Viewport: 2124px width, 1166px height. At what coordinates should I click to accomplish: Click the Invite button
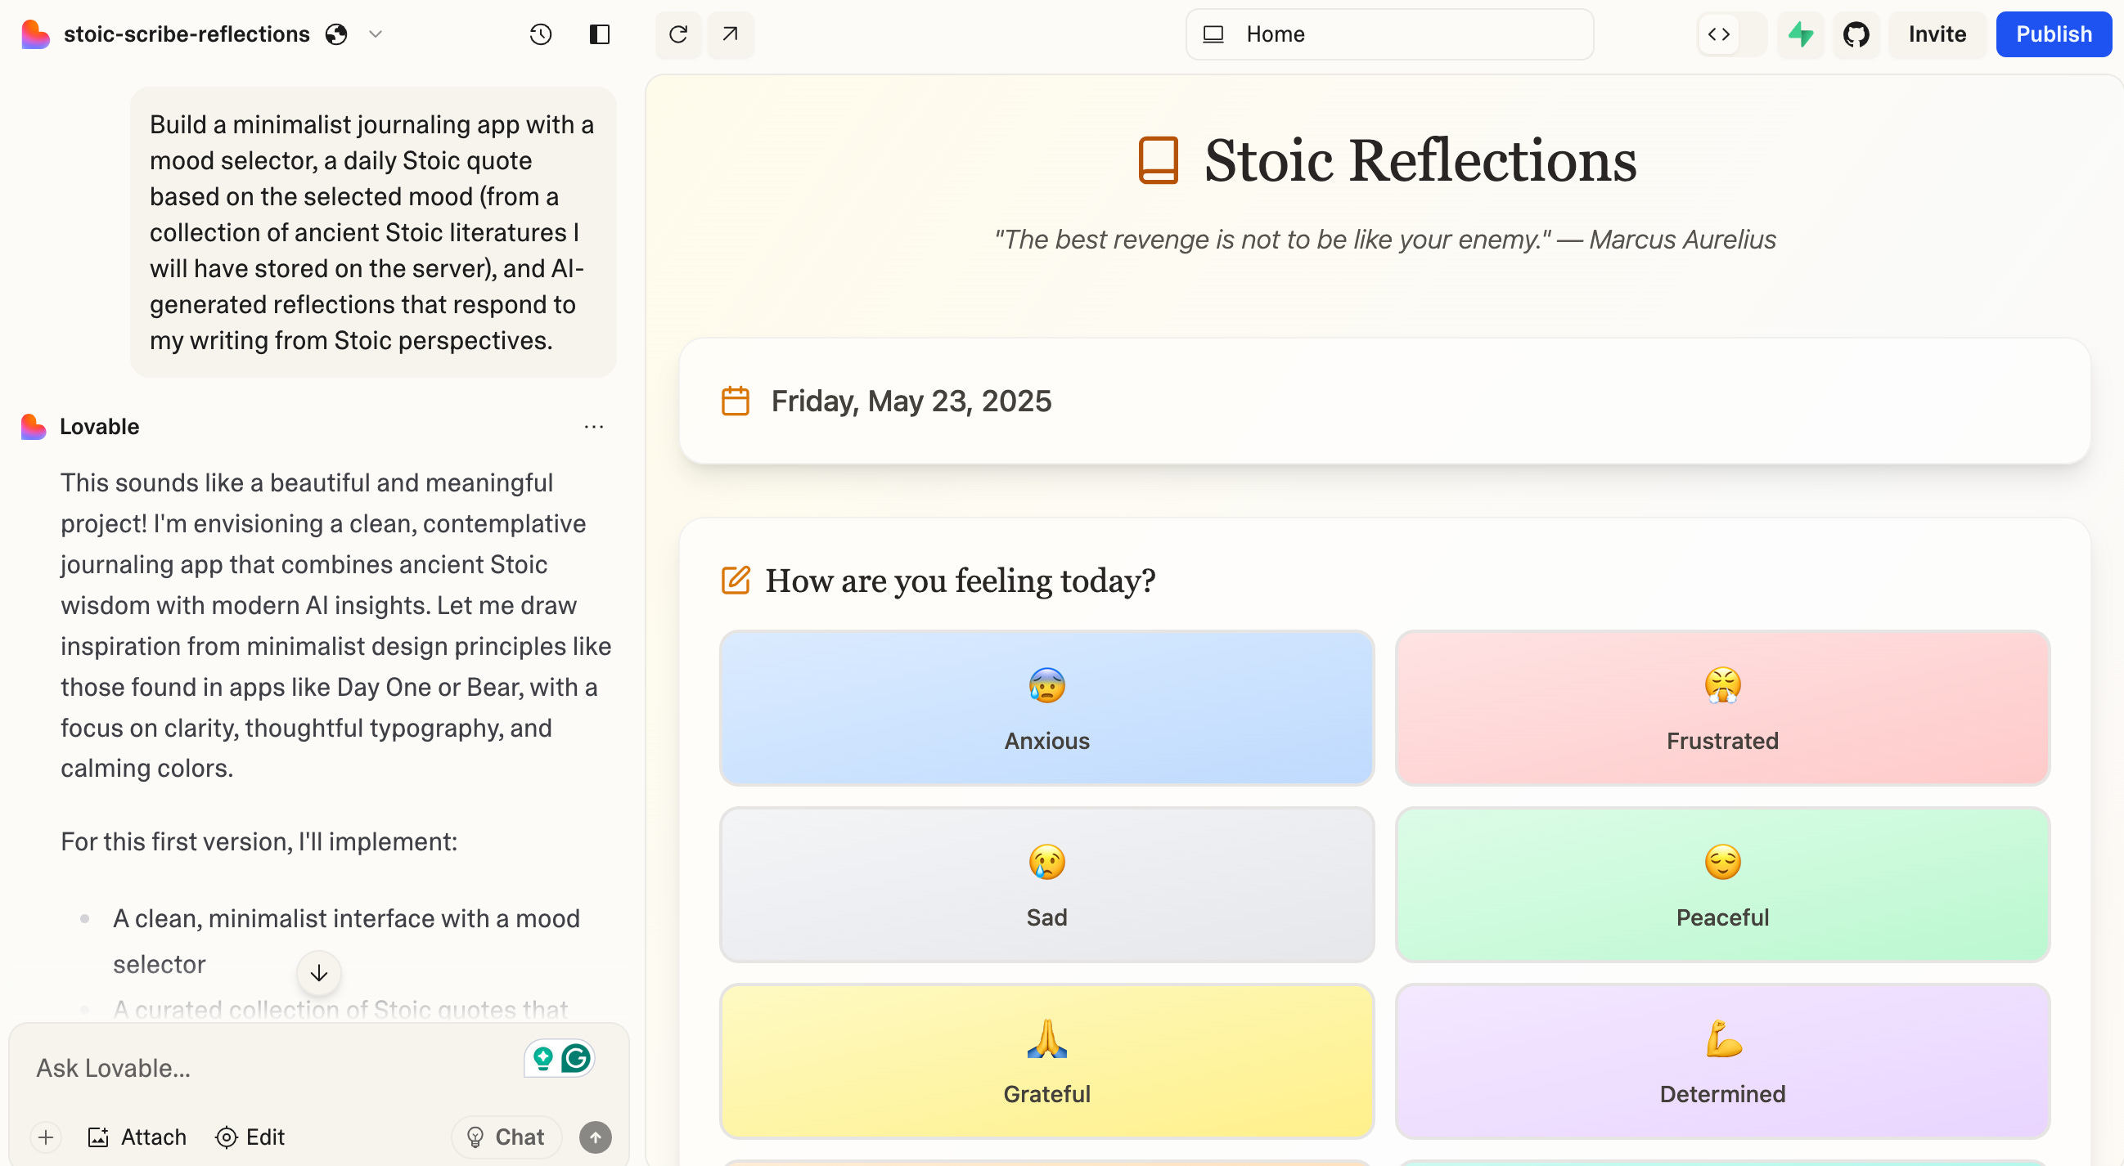[x=1937, y=34]
